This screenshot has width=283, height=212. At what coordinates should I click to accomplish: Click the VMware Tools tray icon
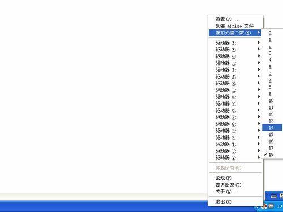coord(271,206)
